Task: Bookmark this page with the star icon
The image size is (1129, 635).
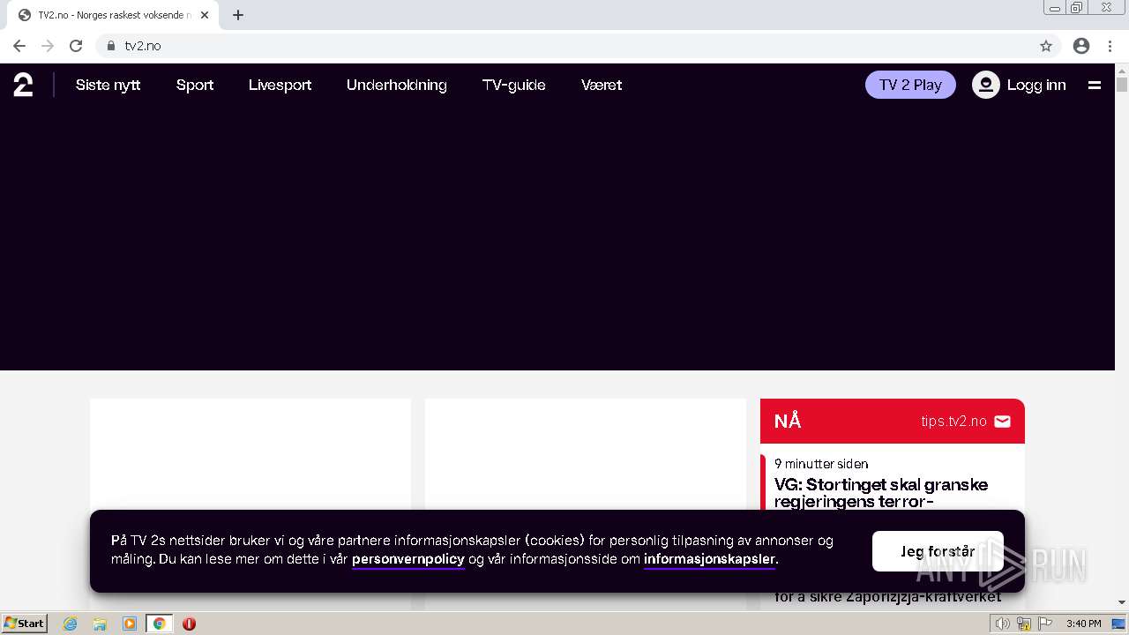Action: coord(1046,46)
